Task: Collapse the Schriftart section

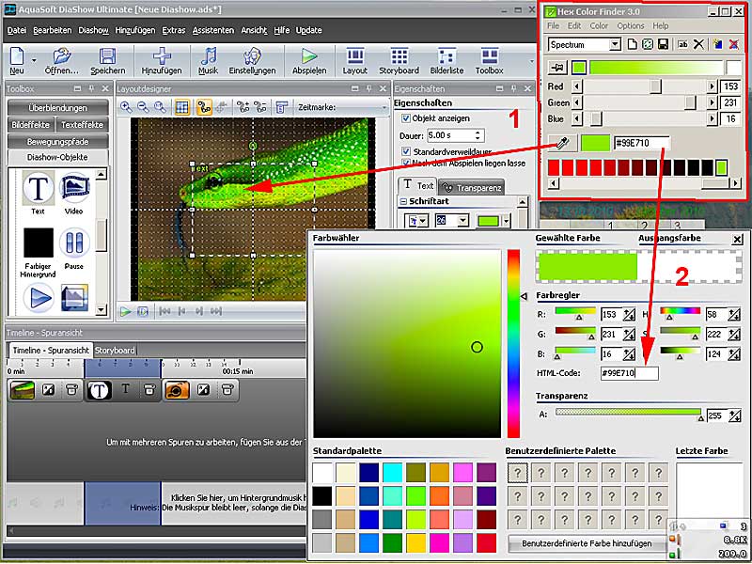Action: coord(403,201)
